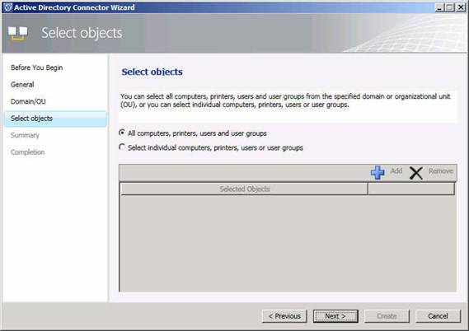Click the Previous button
This screenshot has height=331, width=469.
(284, 316)
